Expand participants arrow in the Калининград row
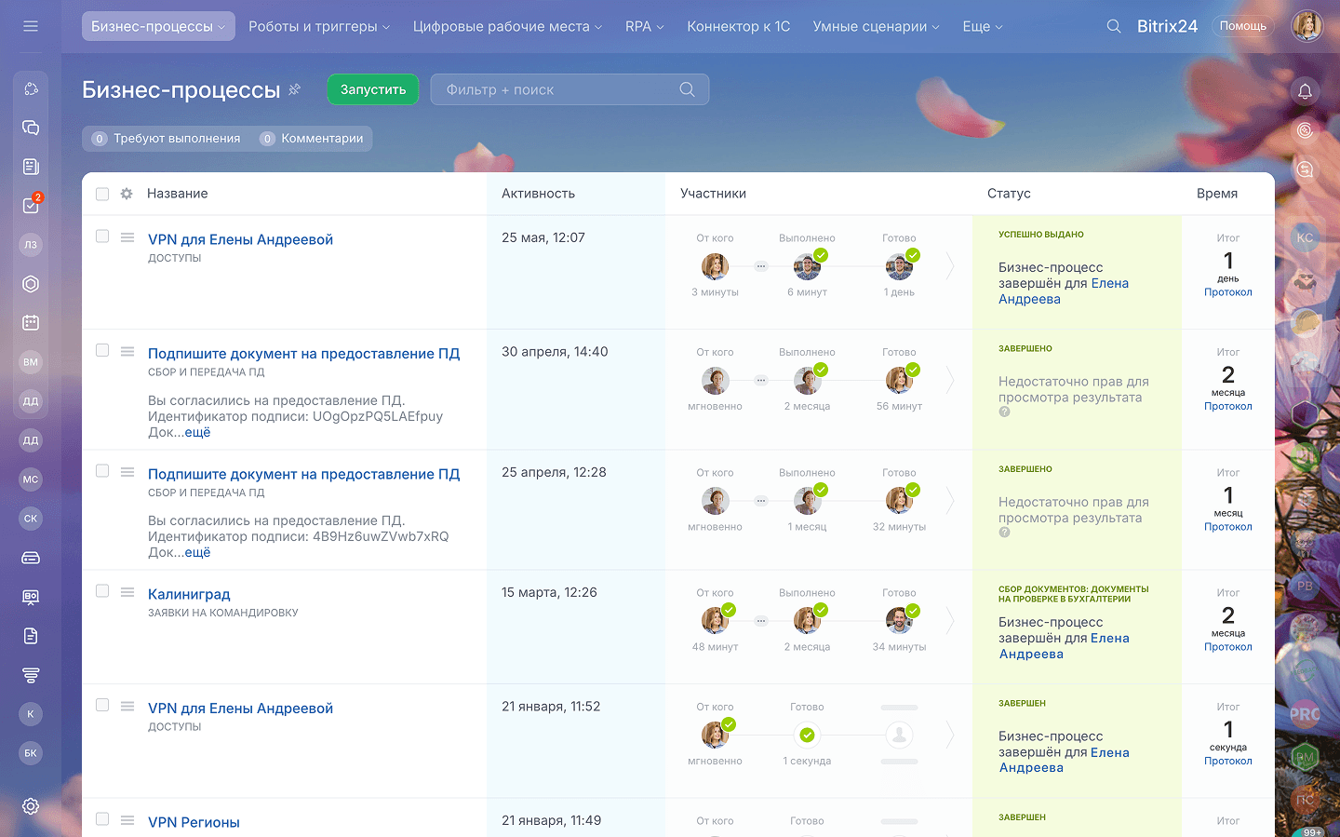Viewport: 1340px width, 837px height. coord(950,620)
